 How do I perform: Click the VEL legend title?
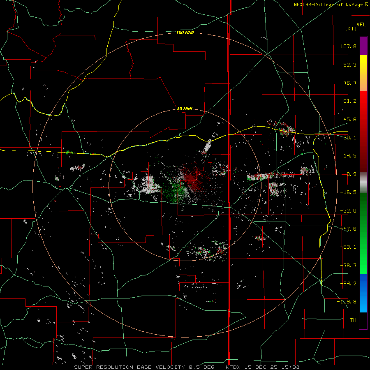pos(361,25)
